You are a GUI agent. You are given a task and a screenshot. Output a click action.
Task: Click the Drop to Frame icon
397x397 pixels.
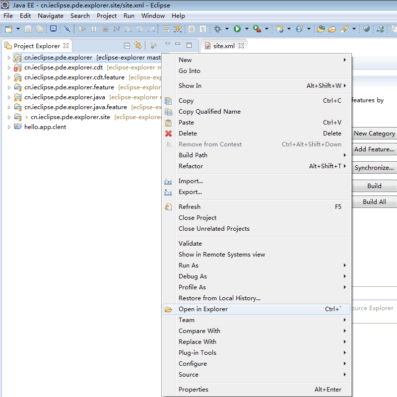pos(166,29)
